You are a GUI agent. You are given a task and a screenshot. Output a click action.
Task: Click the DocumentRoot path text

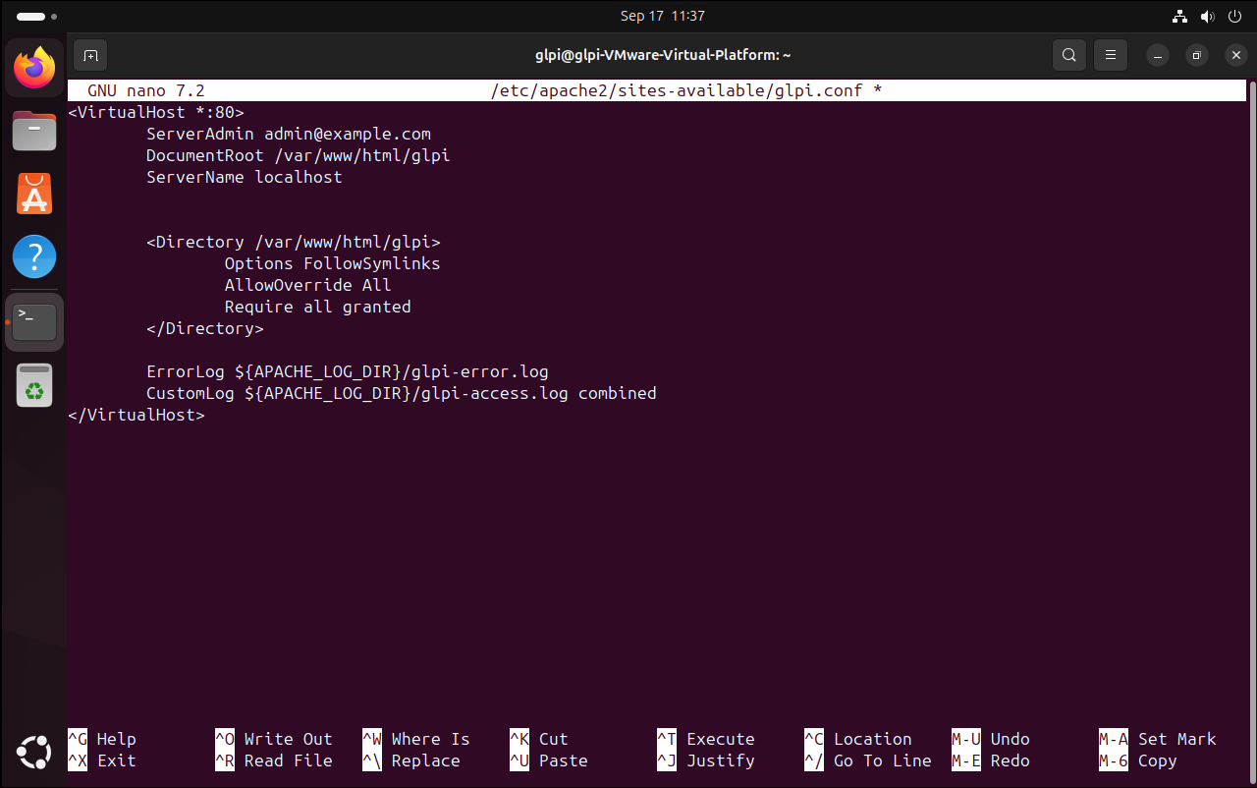click(x=361, y=156)
